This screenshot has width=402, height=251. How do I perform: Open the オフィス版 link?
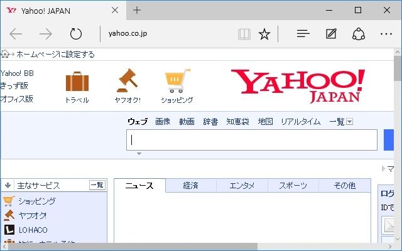17,99
